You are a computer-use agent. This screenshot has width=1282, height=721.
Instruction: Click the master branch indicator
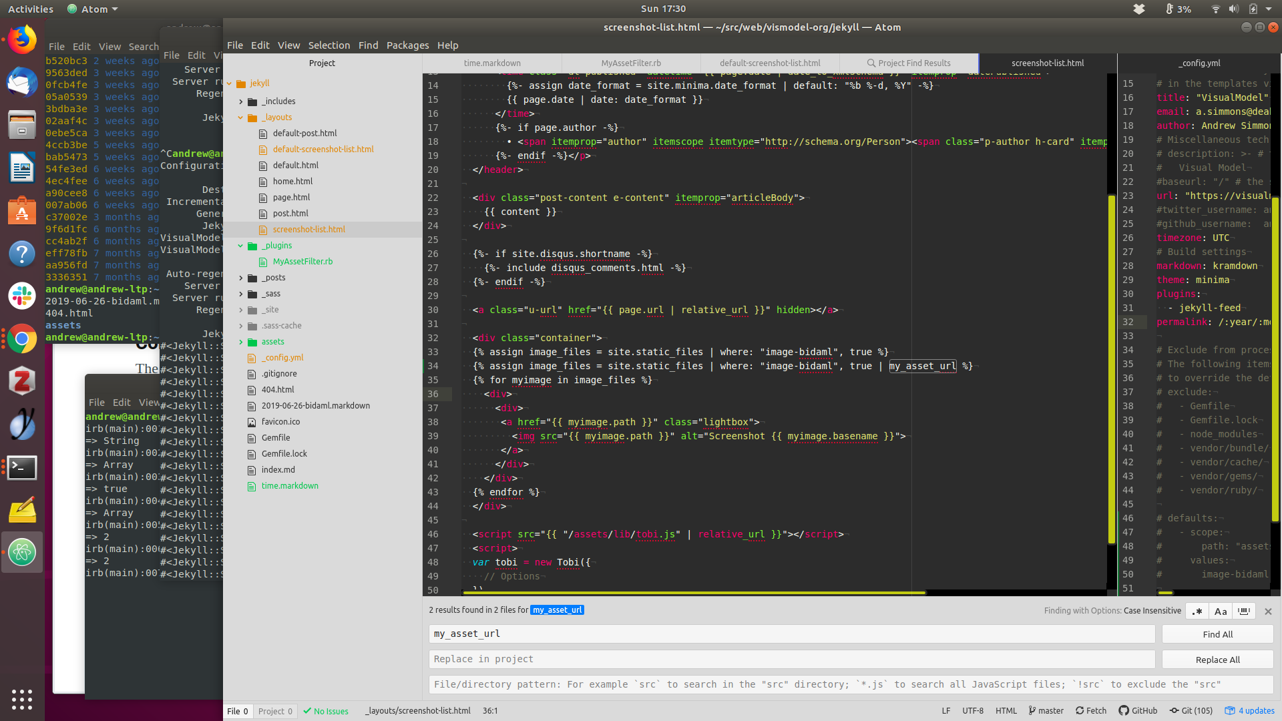tap(1046, 711)
